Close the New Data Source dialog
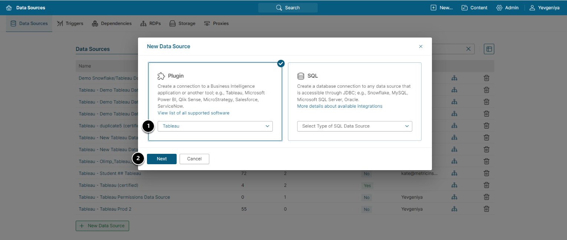 pos(421,46)
